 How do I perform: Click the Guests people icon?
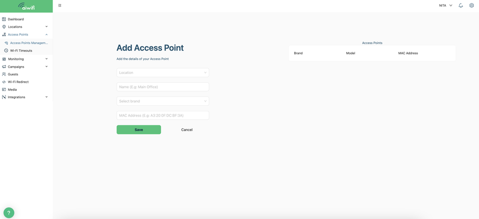tap(4, 74)
